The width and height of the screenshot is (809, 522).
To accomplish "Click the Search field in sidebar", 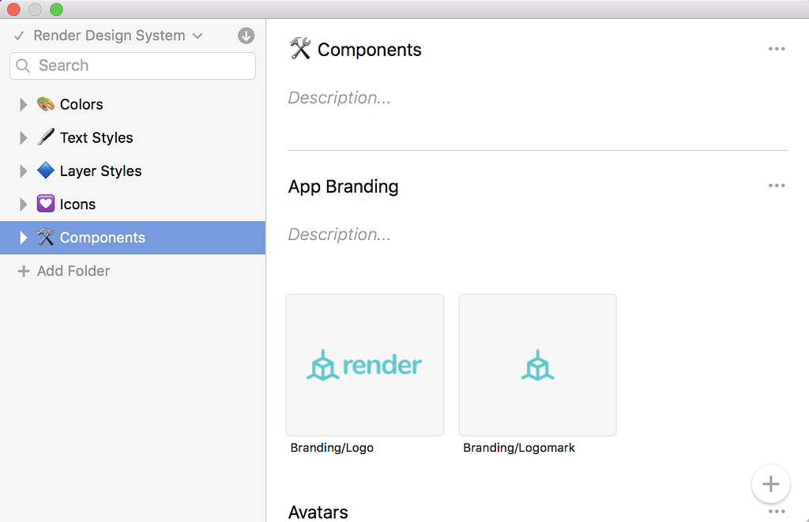I will 133,66.
